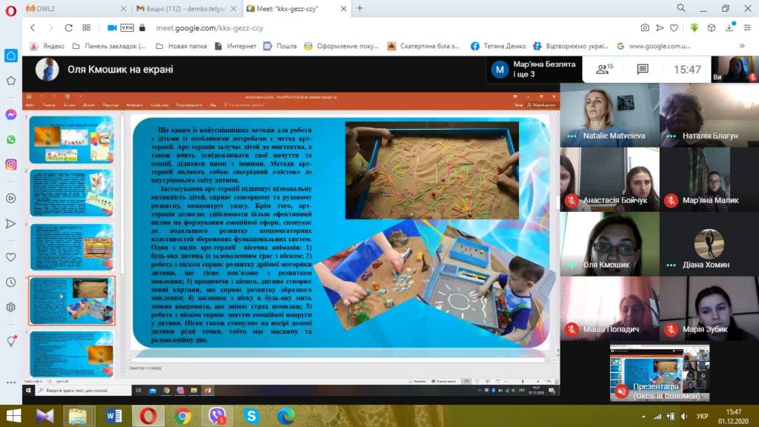Select Natalie Matveieva's video tile
The image size is (759, 427).
click(609, 115)
